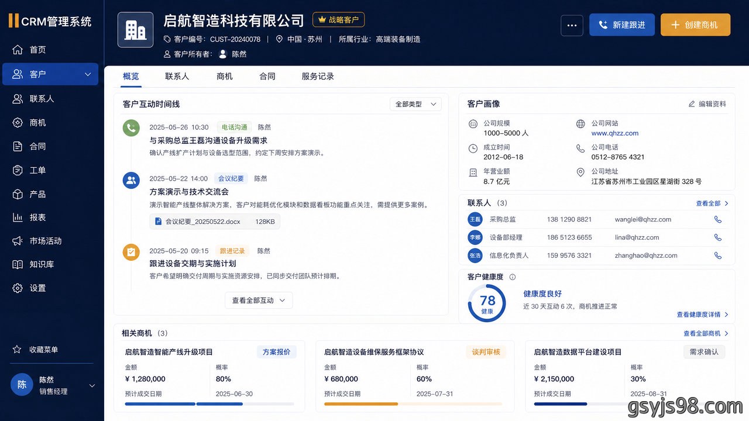
Task: Click the 客户健康度 info icon
Action: pyautogui.click(x=513, y=277)
